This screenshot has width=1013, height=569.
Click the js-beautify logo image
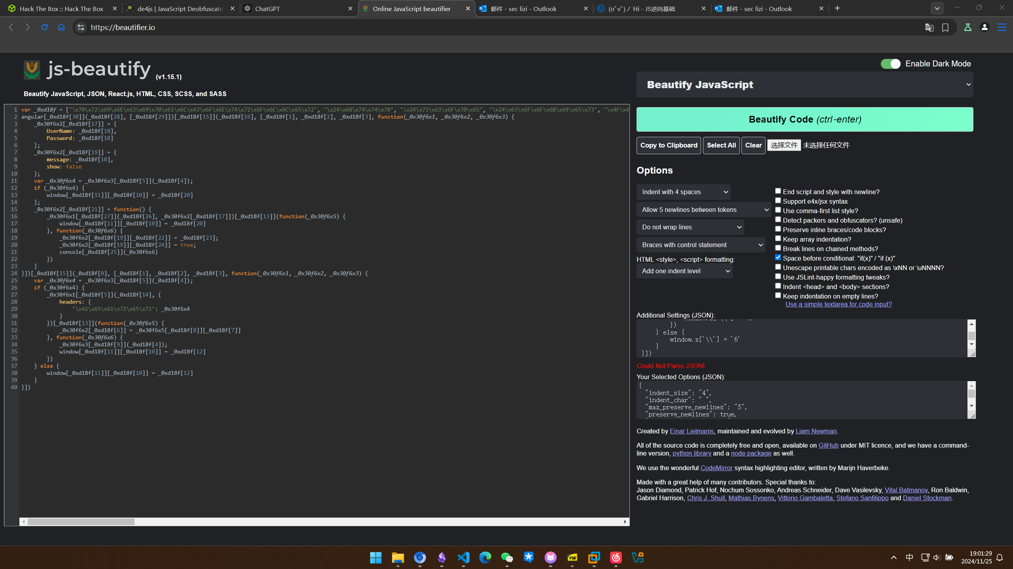32,70
